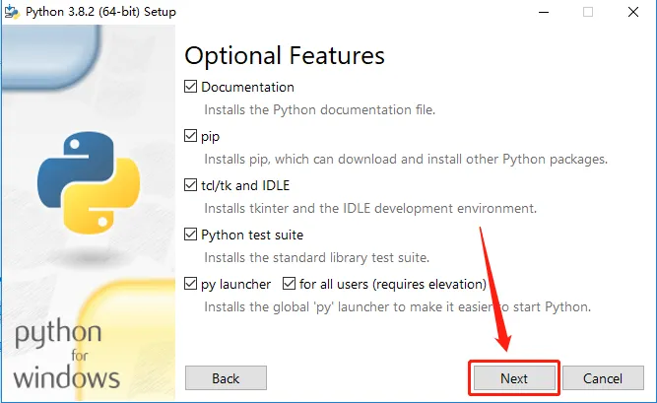Minimize the Python Setup window
657x403 pixels.
544,12
